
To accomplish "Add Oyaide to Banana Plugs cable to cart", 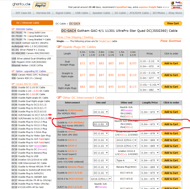I will [x=171, y=167].
